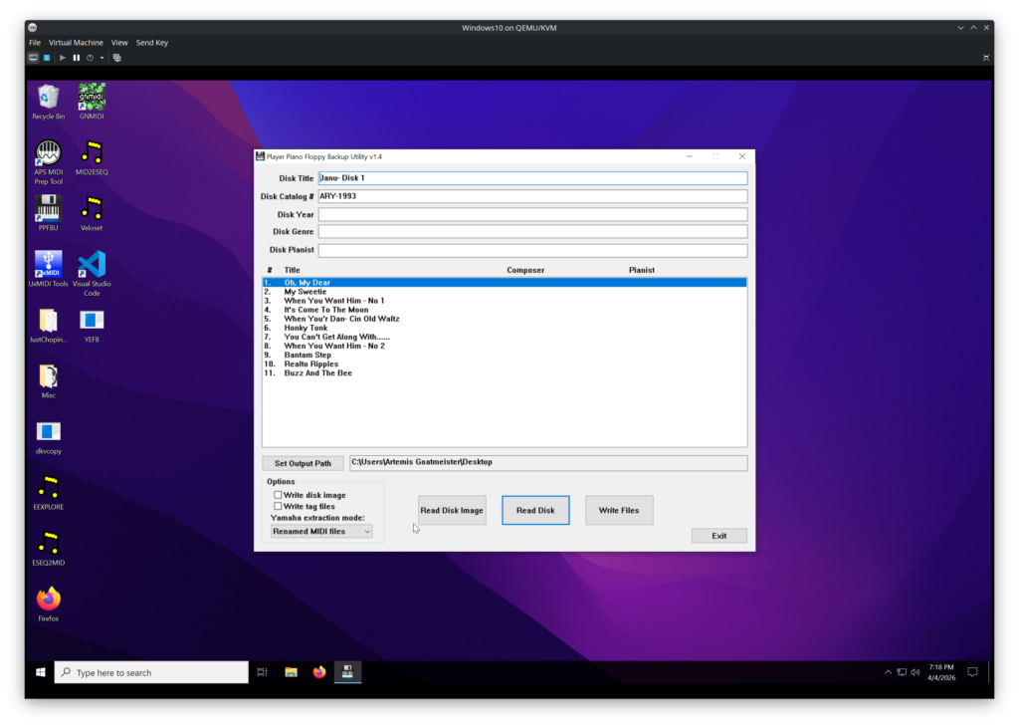The height and width of the screenshot is (728, 1019).
Task: Expand the shutdown options arrow in the VM toolbar
Action: 102,57
